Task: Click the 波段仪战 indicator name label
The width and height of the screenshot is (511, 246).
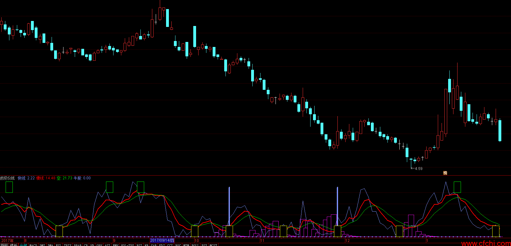Action: pos(7,178)
